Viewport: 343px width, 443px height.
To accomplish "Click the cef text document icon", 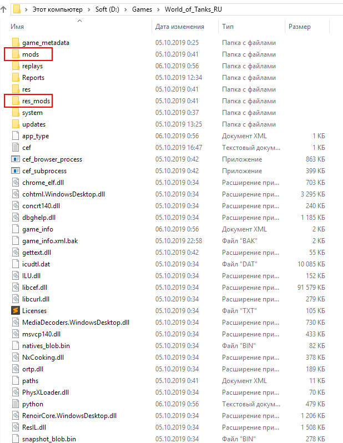I will tap(16, 148).
